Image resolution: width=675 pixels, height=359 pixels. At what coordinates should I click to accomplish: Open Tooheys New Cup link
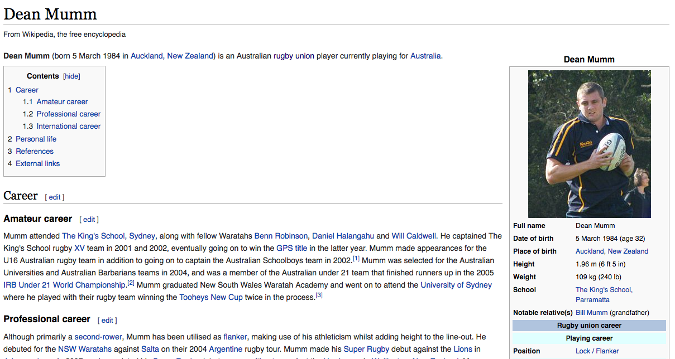210,297
